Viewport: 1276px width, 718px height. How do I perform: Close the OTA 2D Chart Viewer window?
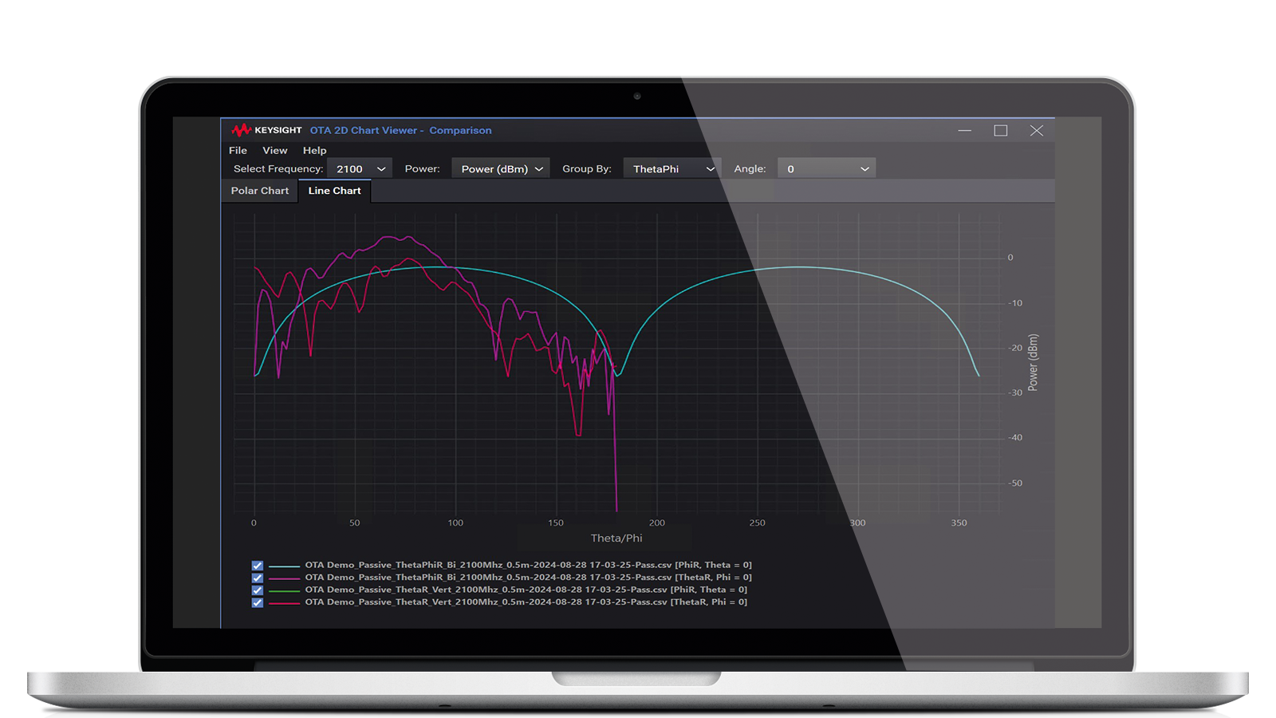[x=1037, y=130]
